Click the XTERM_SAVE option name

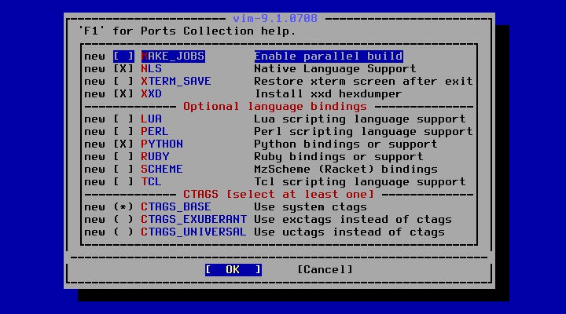(x=176, y=82)
